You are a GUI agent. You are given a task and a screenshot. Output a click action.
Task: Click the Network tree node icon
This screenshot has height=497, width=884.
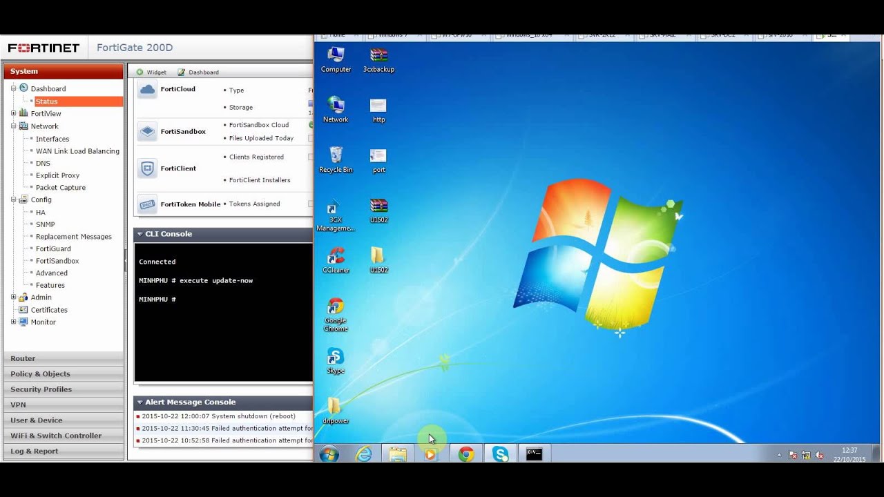(23, 126)
